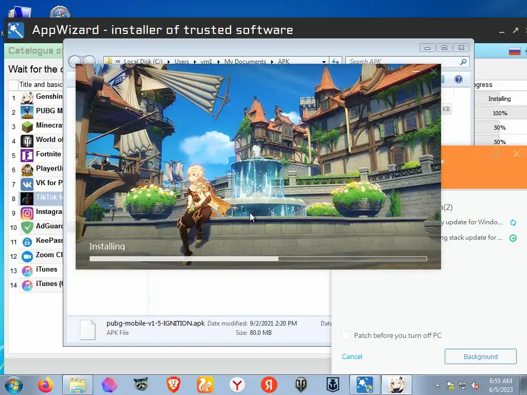Click the iTunes icon in row 13
The image size is (527, 395).
pyautogui.click(x=27, y=271)
